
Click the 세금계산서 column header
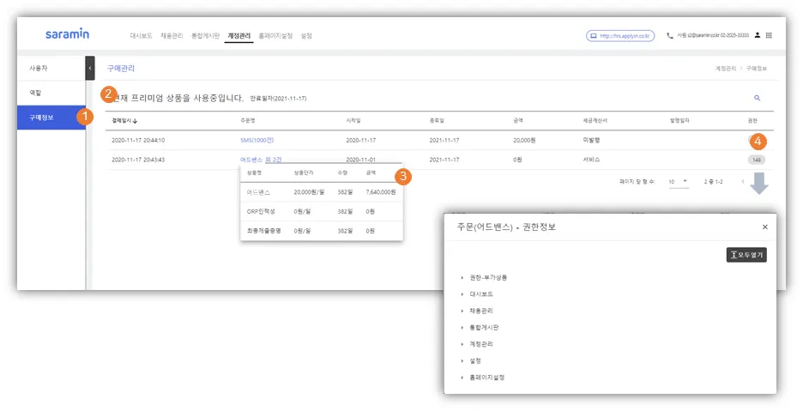pyautogui.click(x=595, y=120)
